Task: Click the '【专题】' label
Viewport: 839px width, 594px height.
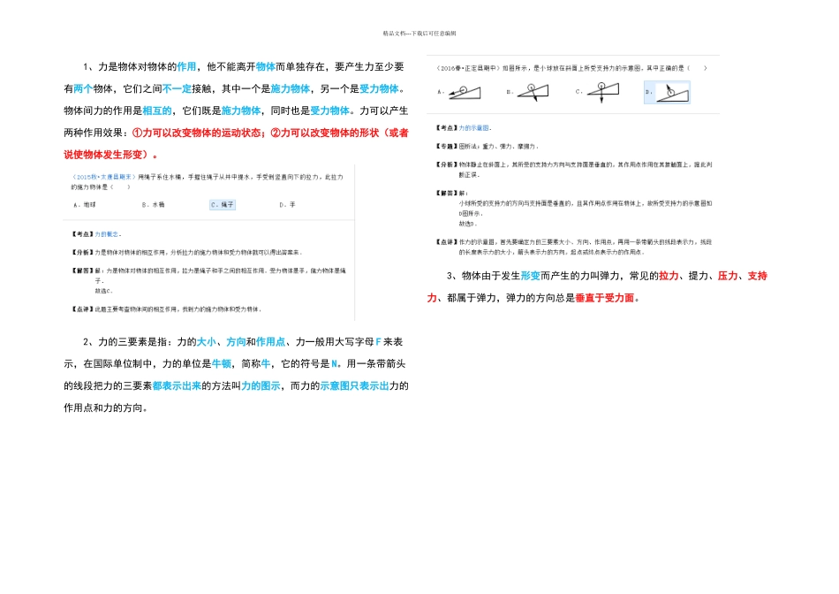Action: tap(446, 146)
